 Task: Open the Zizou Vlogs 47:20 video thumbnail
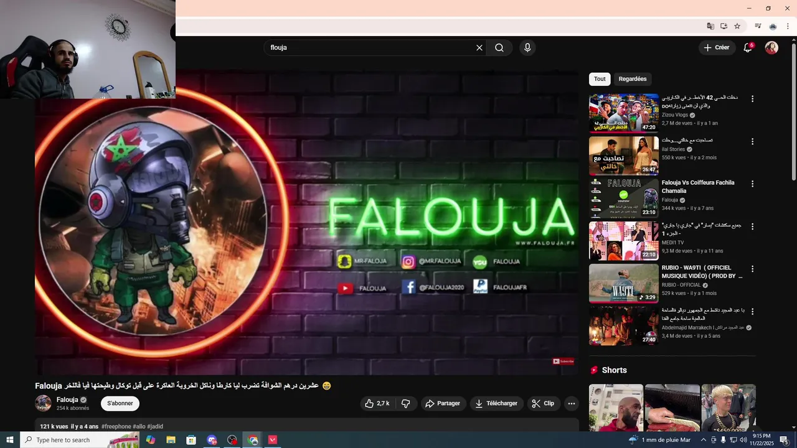tap(624, 113)
